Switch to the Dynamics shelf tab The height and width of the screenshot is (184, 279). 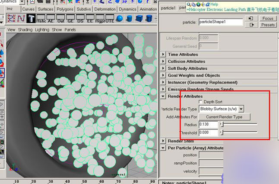point(127,9)
